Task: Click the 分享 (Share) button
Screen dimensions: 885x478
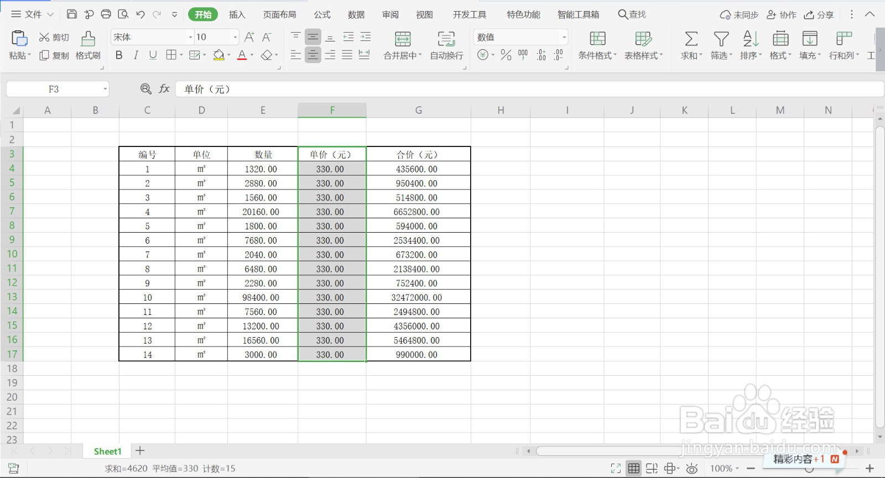Action: 819,14
